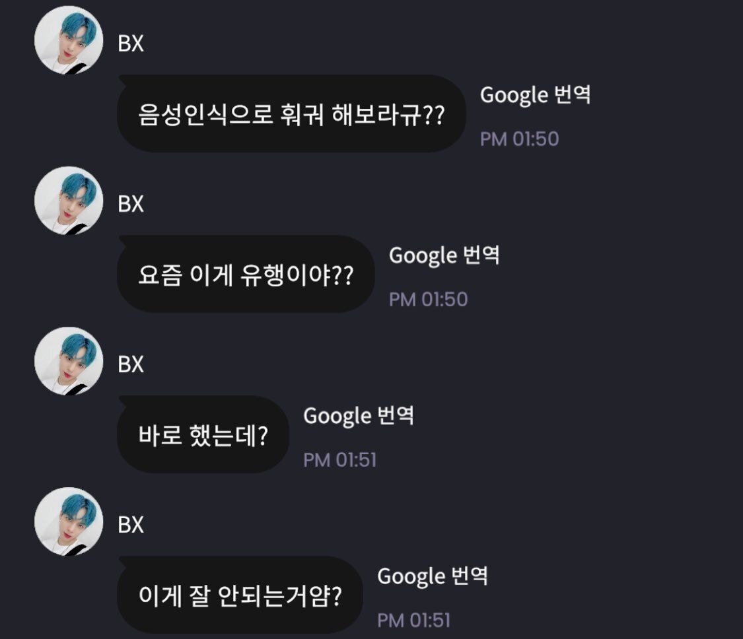This screenshot has height=639, width=743.
Task: Open BX avatar above the 음성인식으로 훠궈 message
Action: pos(69,40)
